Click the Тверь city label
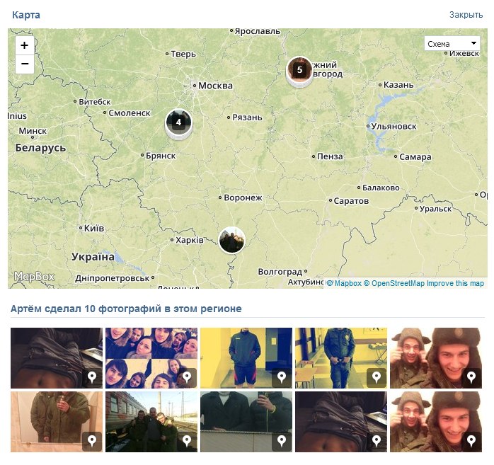This screenshot has width=494, height=465. click(x=183, y=54)
